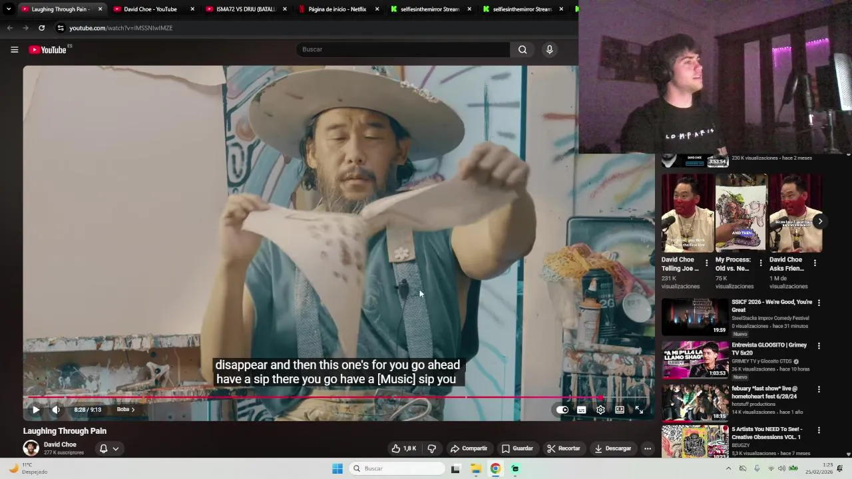
Task: Open Short 'My Process: Old vs. Ne...'
Action: [741, 213]
